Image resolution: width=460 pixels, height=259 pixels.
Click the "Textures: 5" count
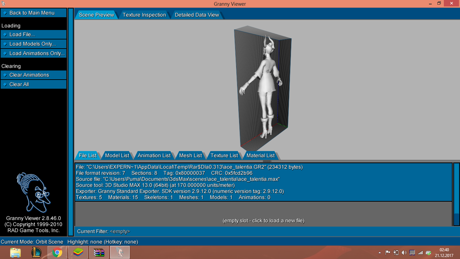pyautogui.click(x=89, y=197)
